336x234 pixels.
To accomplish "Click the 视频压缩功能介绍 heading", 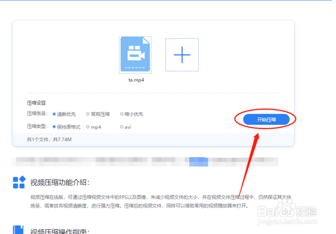I will click(60, 183).
